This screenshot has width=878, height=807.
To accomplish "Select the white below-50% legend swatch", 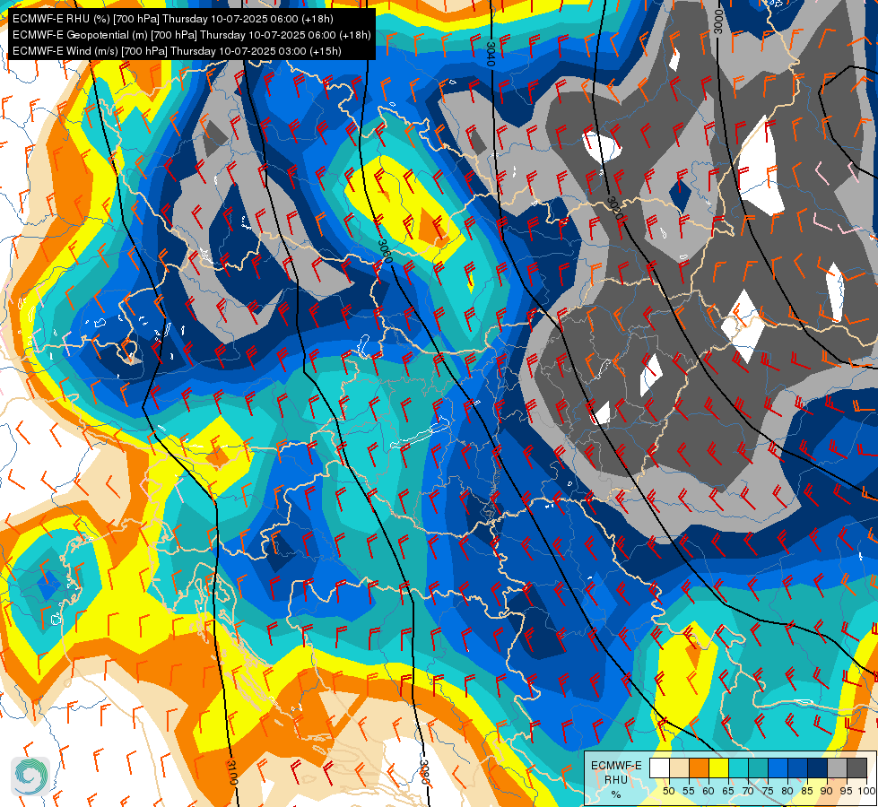I will (x=659, y=768).
